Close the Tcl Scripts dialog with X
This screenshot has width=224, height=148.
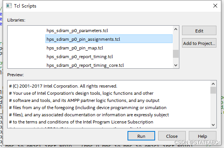tap(215, 6)
